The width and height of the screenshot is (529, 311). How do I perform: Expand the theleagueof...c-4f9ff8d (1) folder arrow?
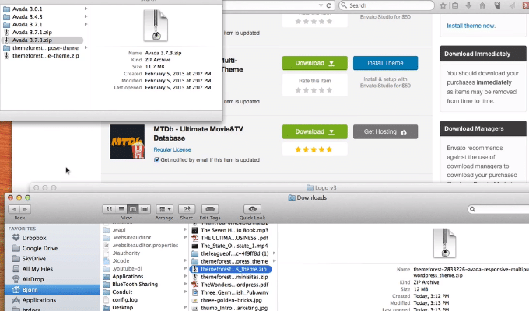pyautogui.click(x=275, y=253)
